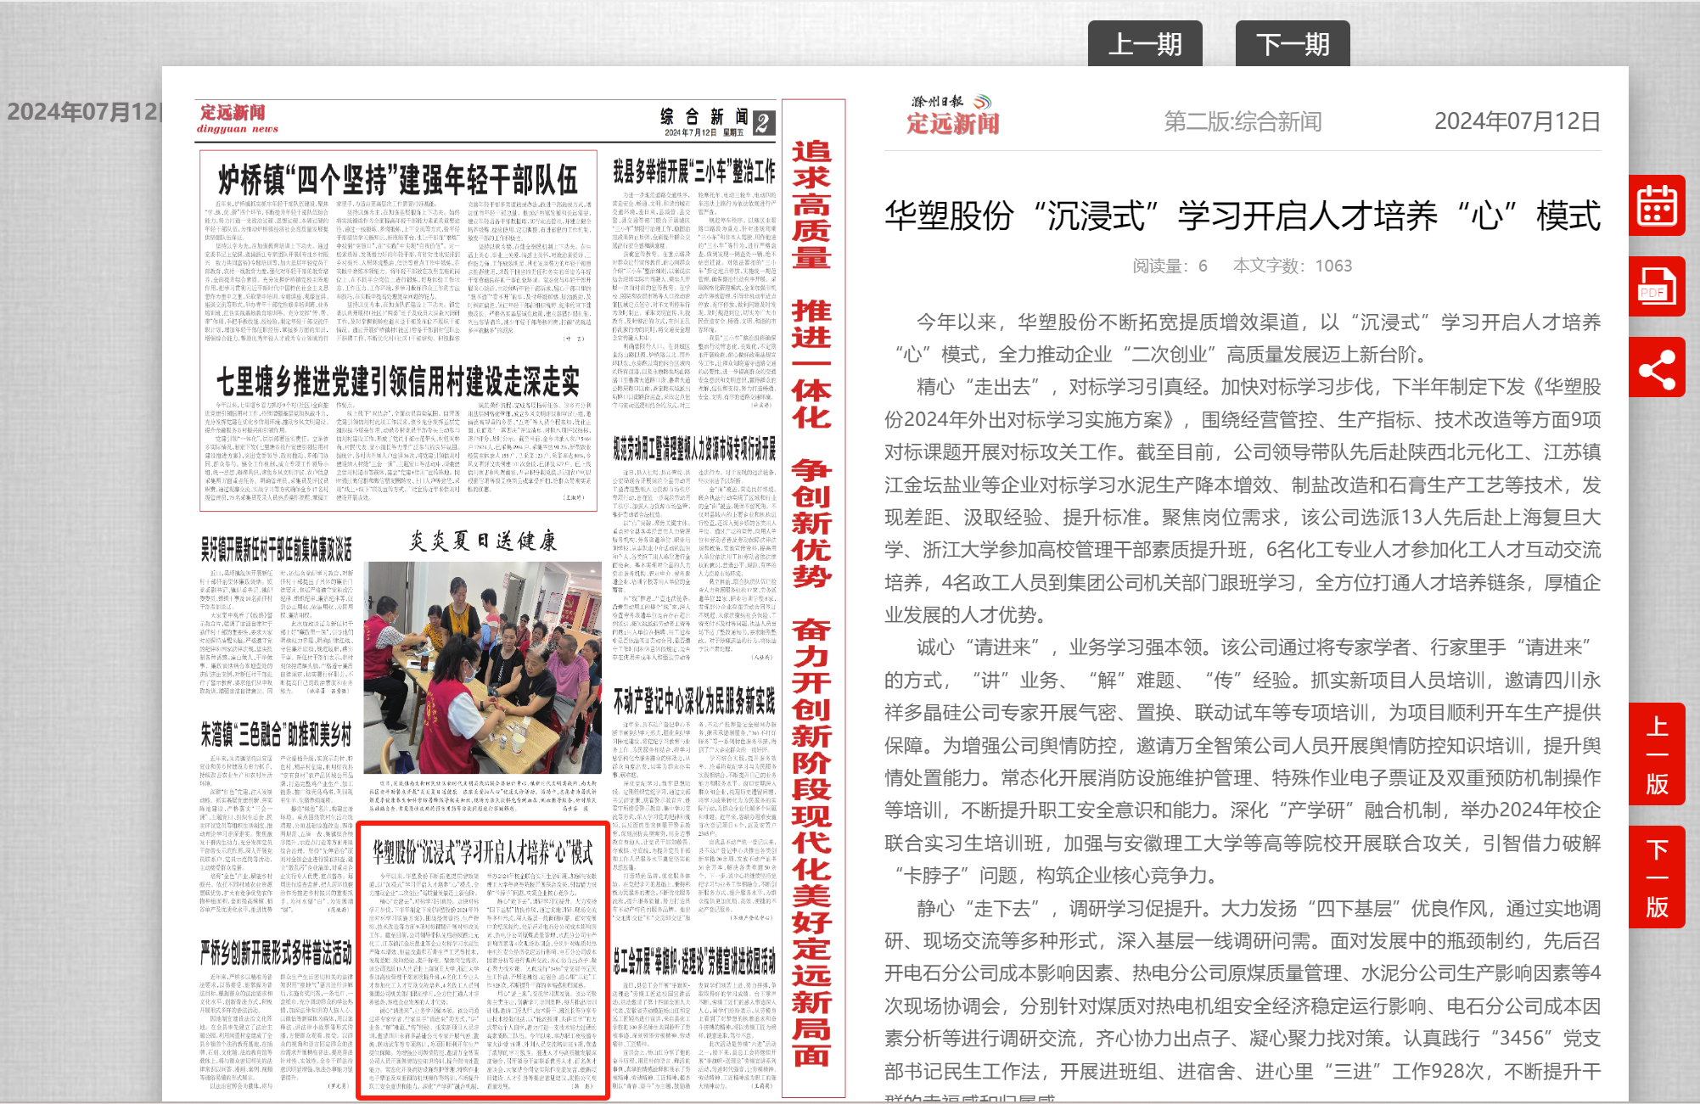
Task: Open article 吴圩镇新任村干部任前集体廉政谈话
Action: point(276,550)
